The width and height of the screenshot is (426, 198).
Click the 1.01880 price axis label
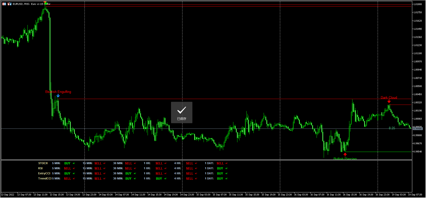(x=418, y=4)
